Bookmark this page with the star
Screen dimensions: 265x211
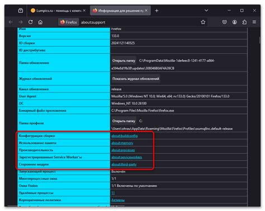coord(203,22)
